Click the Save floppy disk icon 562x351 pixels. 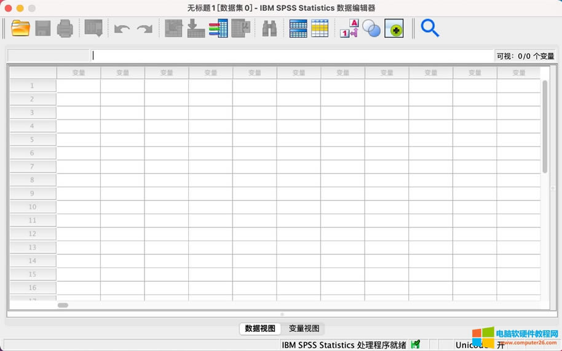(42, 28)
